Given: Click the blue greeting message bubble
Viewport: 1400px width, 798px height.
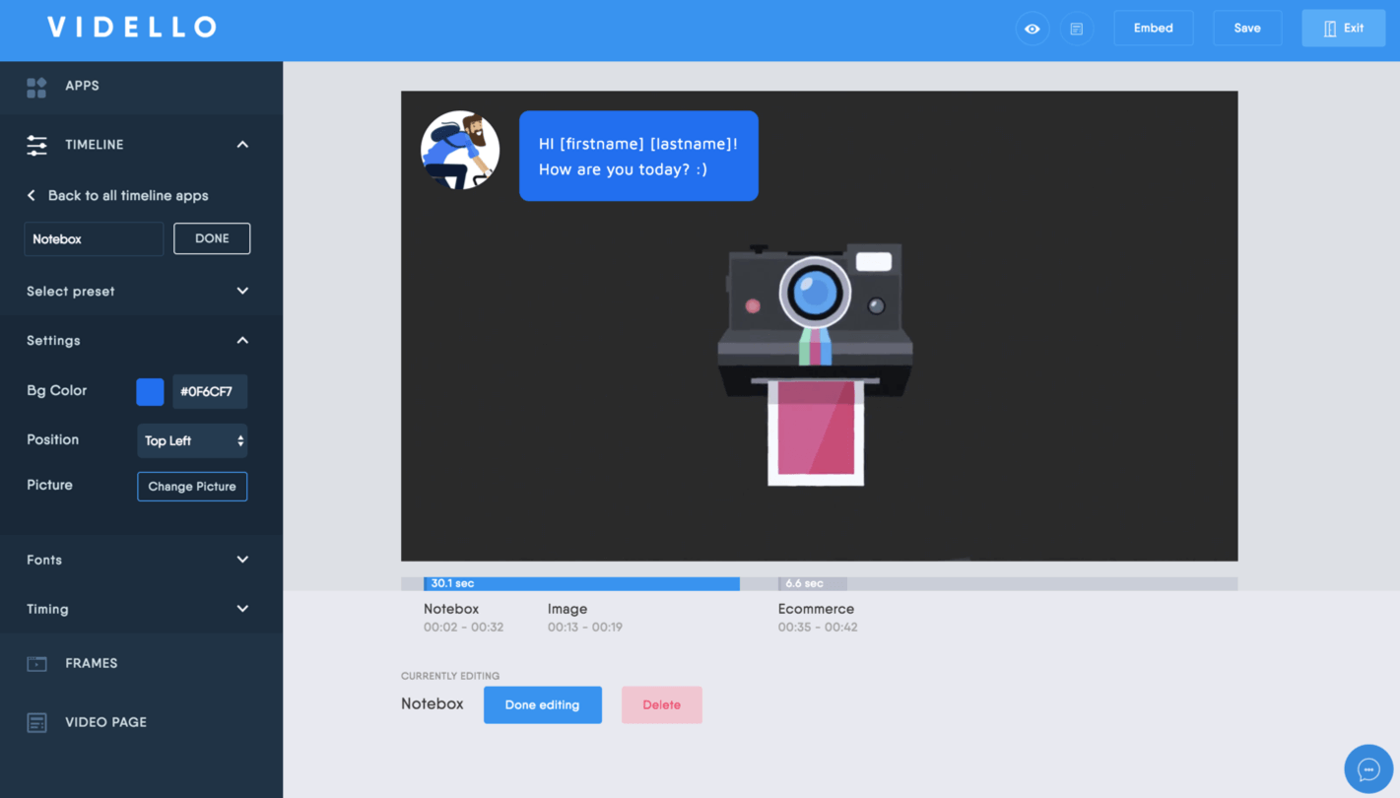Looking at the screenshot, I should (638, 156).
